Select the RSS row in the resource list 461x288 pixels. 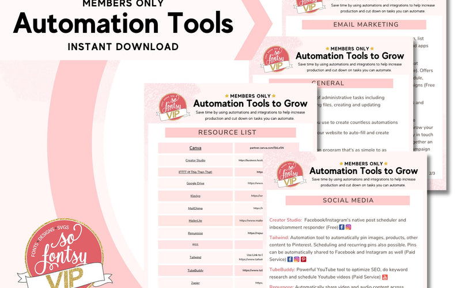[195, 244]
